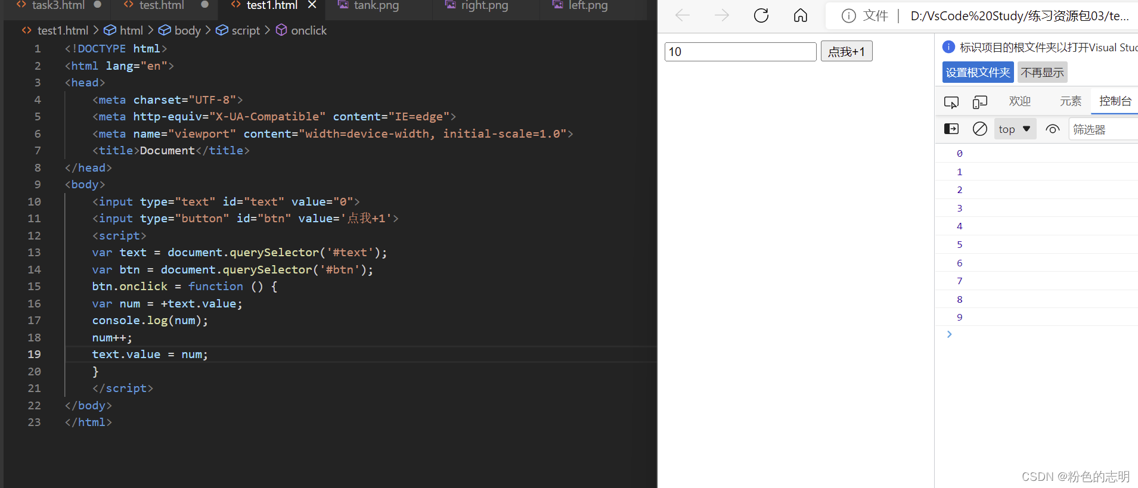Click the live expression eye icon
This screenshot has height=488, width=1138.
(1053, 129)
